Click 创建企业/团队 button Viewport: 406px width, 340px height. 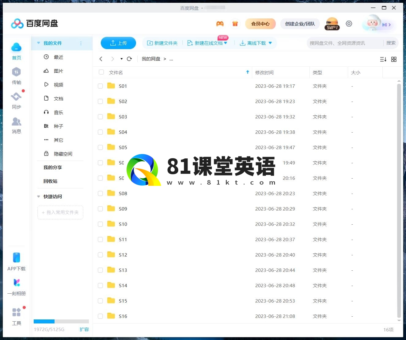pyautogui.click(x=300, y=24)
